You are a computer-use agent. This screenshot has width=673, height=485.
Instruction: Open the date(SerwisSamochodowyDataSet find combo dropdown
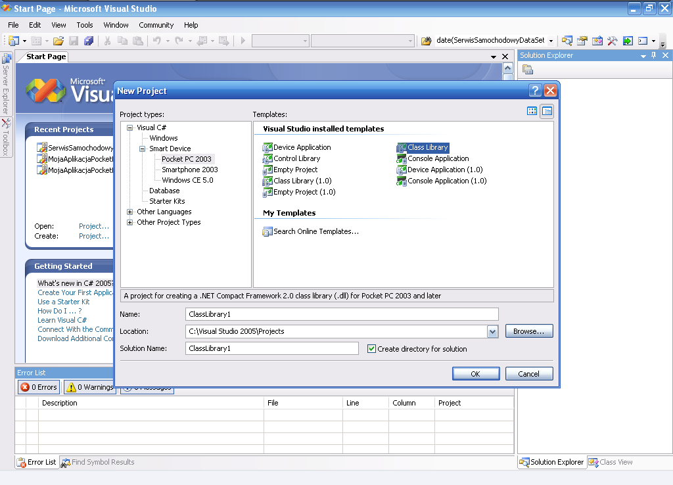click(x=551, y=41)
